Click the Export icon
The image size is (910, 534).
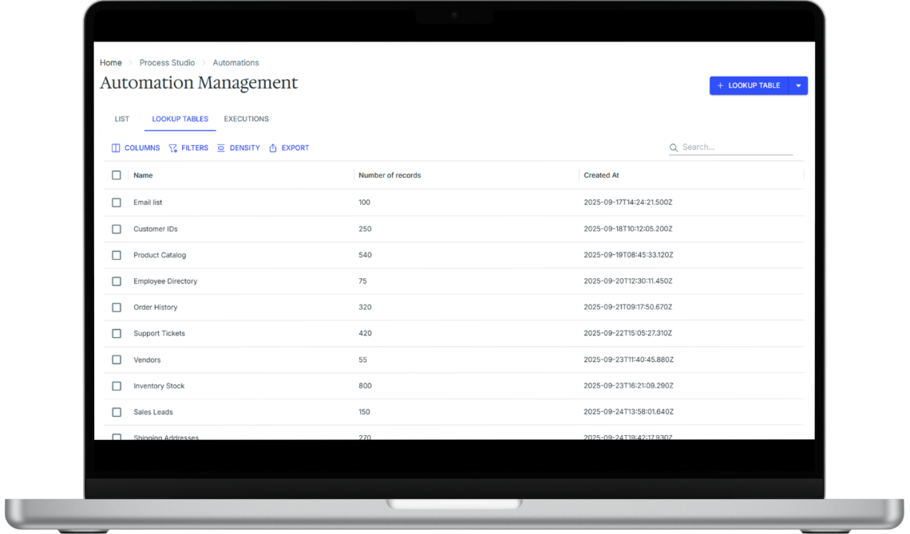[273, 148]
